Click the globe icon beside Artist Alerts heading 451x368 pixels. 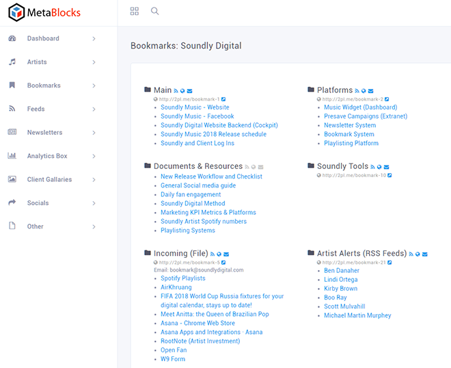pos(418,254)
